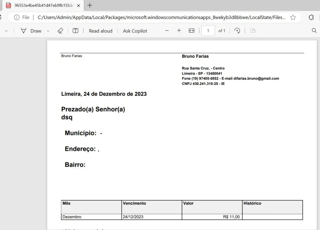Zoom in with the plus icon

coord(179,30)
